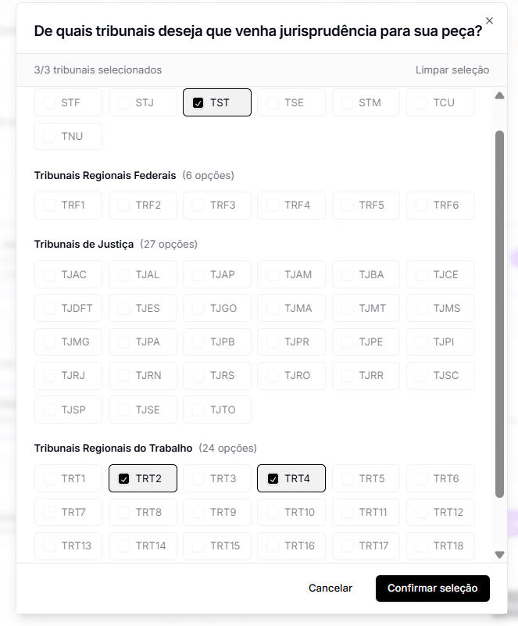Deselect the TRT2 labor tribunal
This screenshot has height=626, width=518.
coord(142,478)
